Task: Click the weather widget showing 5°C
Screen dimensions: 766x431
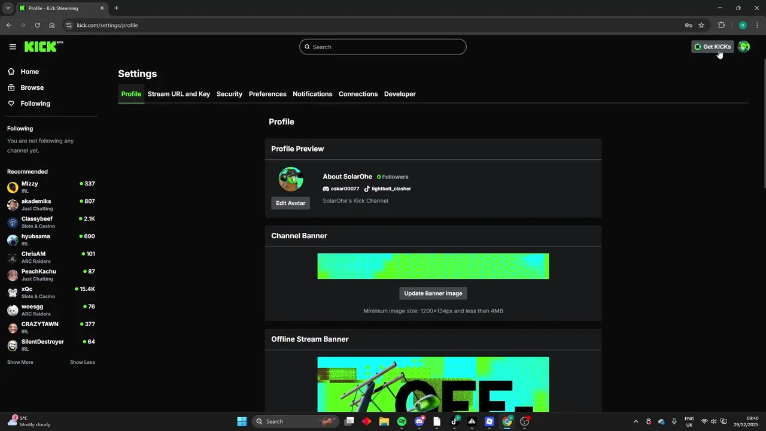Action: 29,421
